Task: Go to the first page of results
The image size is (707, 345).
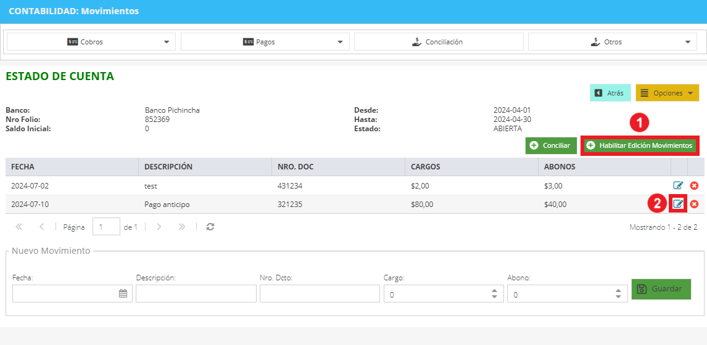Action: pos(19,227)
